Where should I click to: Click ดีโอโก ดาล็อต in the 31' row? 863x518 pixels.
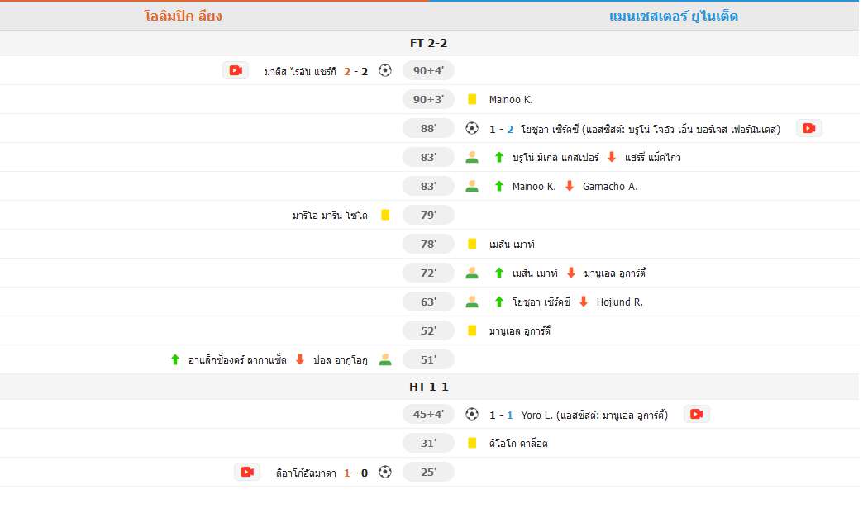pyautogui.click(x=518, y=444)
